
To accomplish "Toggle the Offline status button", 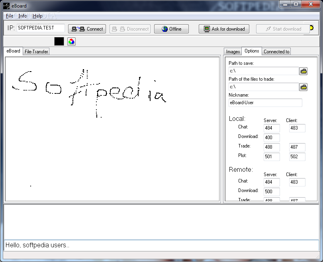I will (x=171, y=29).
